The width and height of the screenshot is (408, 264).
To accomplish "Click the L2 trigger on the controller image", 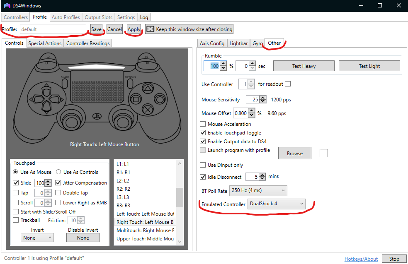I will 48,56.
